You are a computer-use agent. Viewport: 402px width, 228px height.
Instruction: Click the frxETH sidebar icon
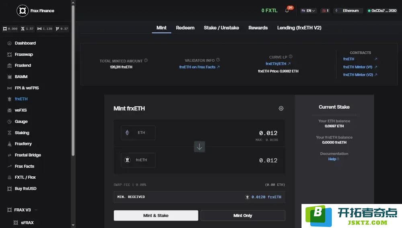(x=10, y=99)
